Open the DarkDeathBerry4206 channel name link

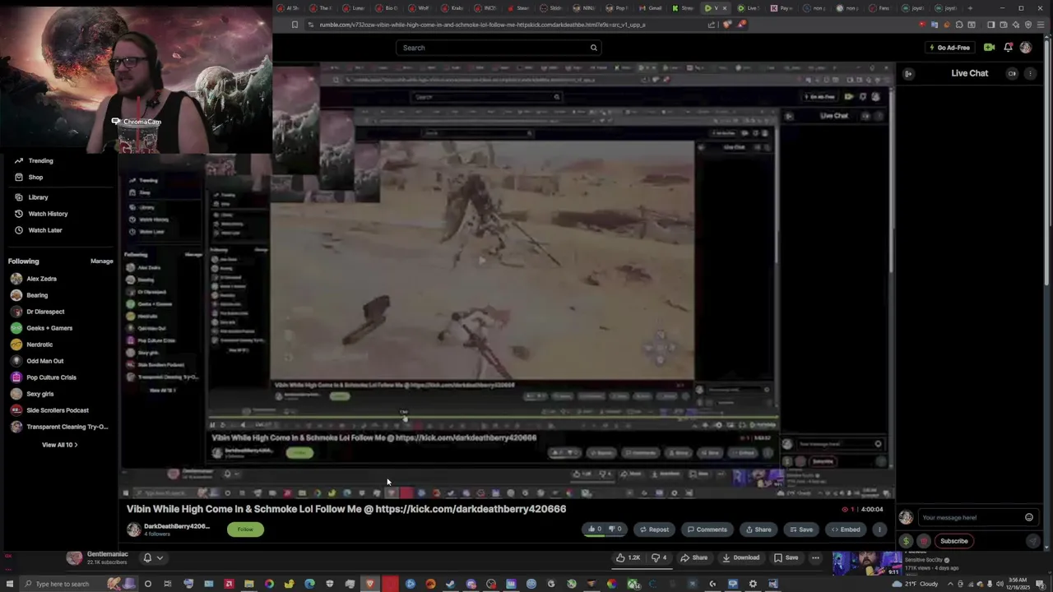[x=177, y=526]
